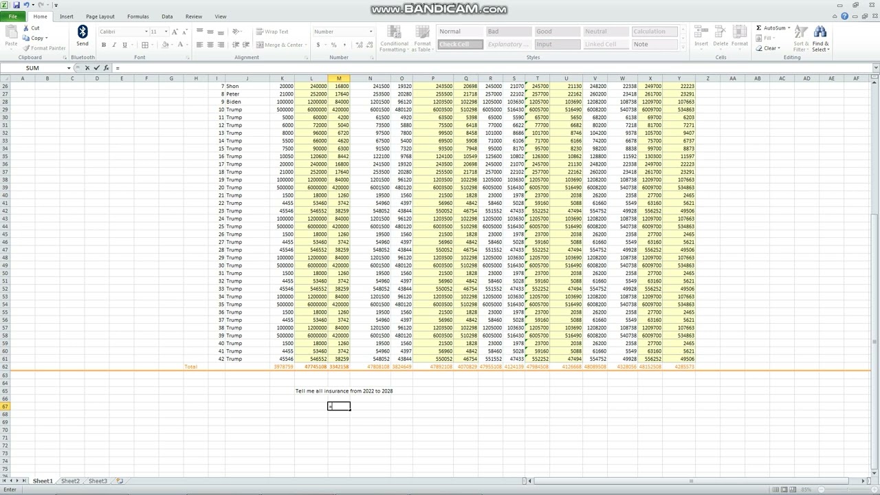Open the Clear eraser menu
880x495 pixels.
[769, 48]
